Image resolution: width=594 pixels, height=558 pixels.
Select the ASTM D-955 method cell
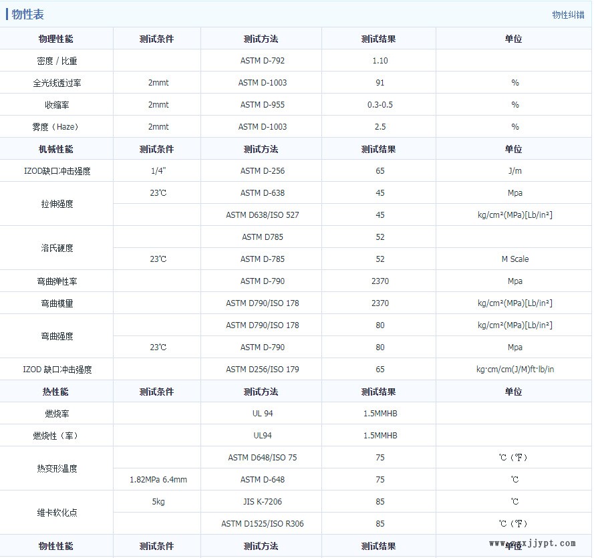pyautogui.click(x=262, y=105)
